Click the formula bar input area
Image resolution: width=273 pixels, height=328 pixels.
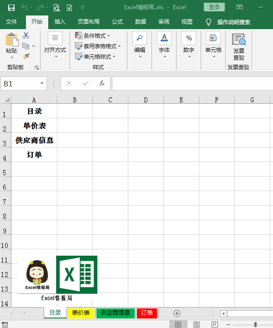coord(192,83)
